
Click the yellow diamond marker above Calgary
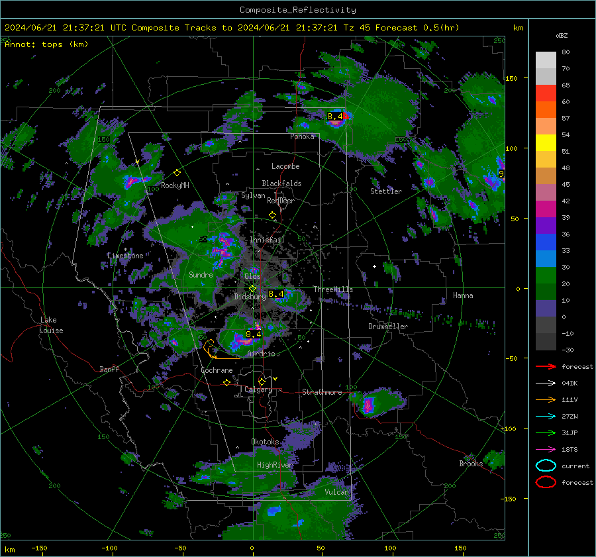pos(262,381)
